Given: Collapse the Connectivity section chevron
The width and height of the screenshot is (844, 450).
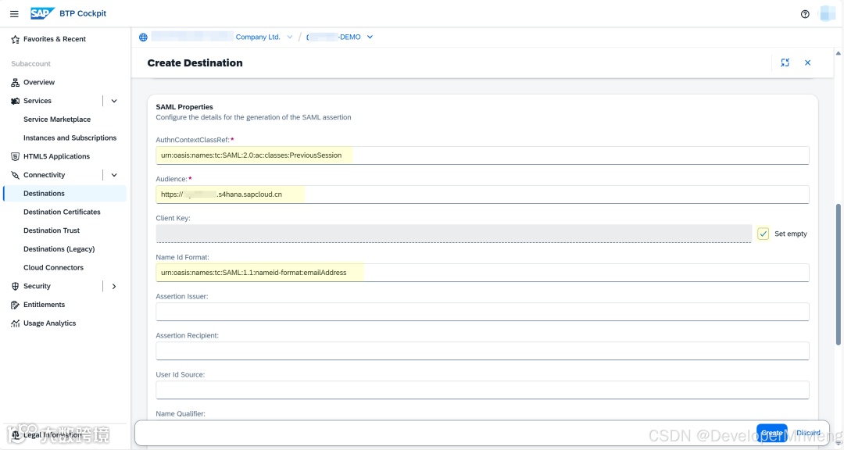Looking at the screenshot, I should coord(114,175).
